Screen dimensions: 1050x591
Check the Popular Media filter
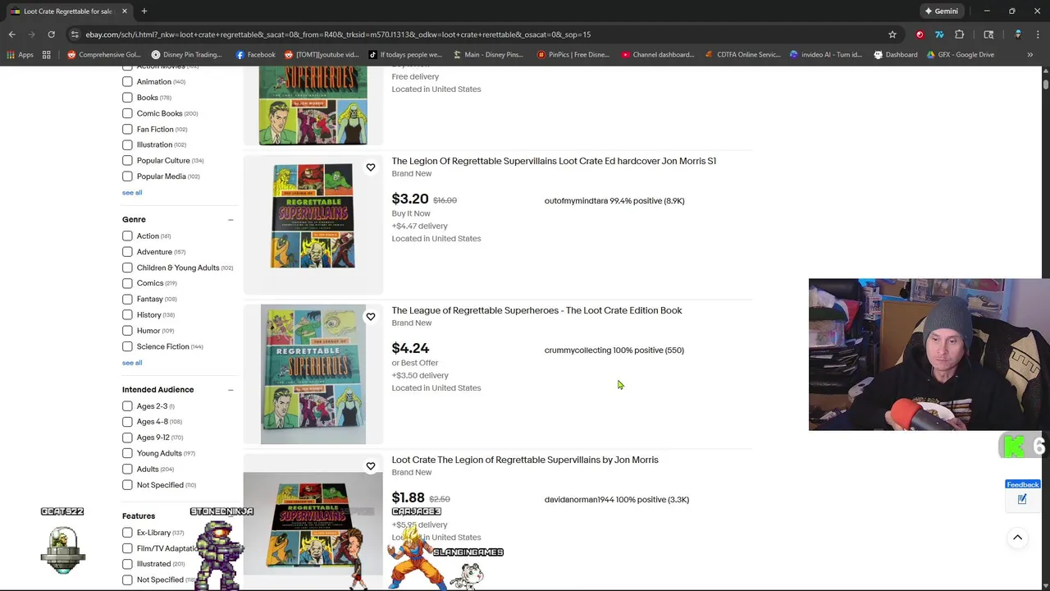pyautogui.click(x=127, y=176)
